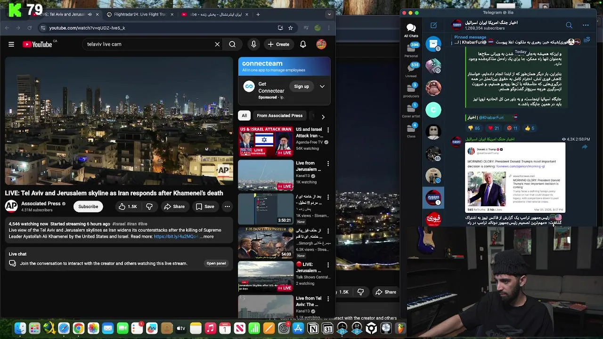Open the pinned messages list icon in Telegram
Viewport: 603px width, 339px height.
coord(587,40)
